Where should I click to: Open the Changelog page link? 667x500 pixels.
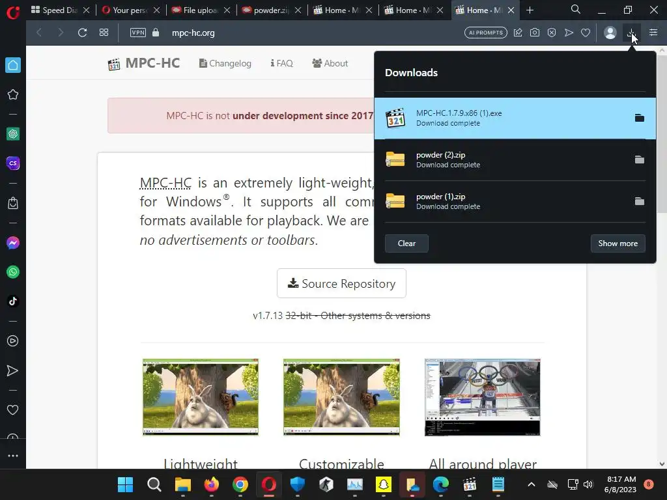225,63
